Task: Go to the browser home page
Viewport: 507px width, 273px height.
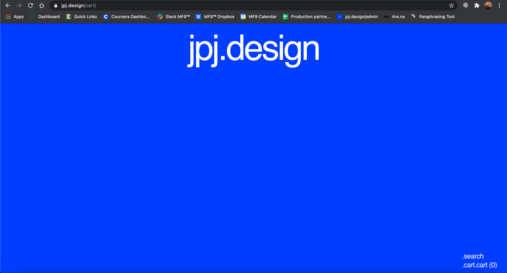Action: (41, 5)
